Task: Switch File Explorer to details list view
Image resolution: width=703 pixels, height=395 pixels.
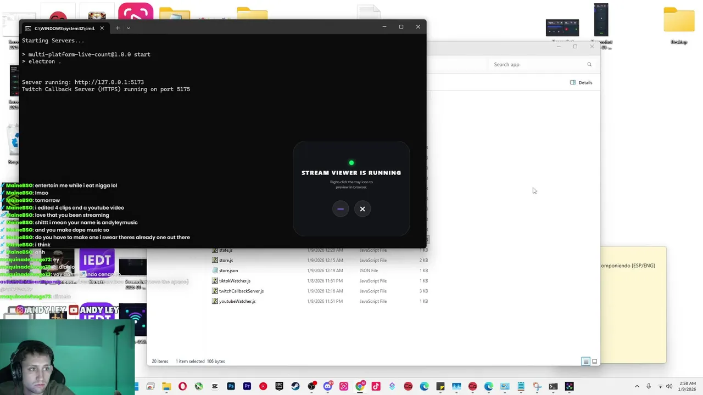Action: (586, 362)
